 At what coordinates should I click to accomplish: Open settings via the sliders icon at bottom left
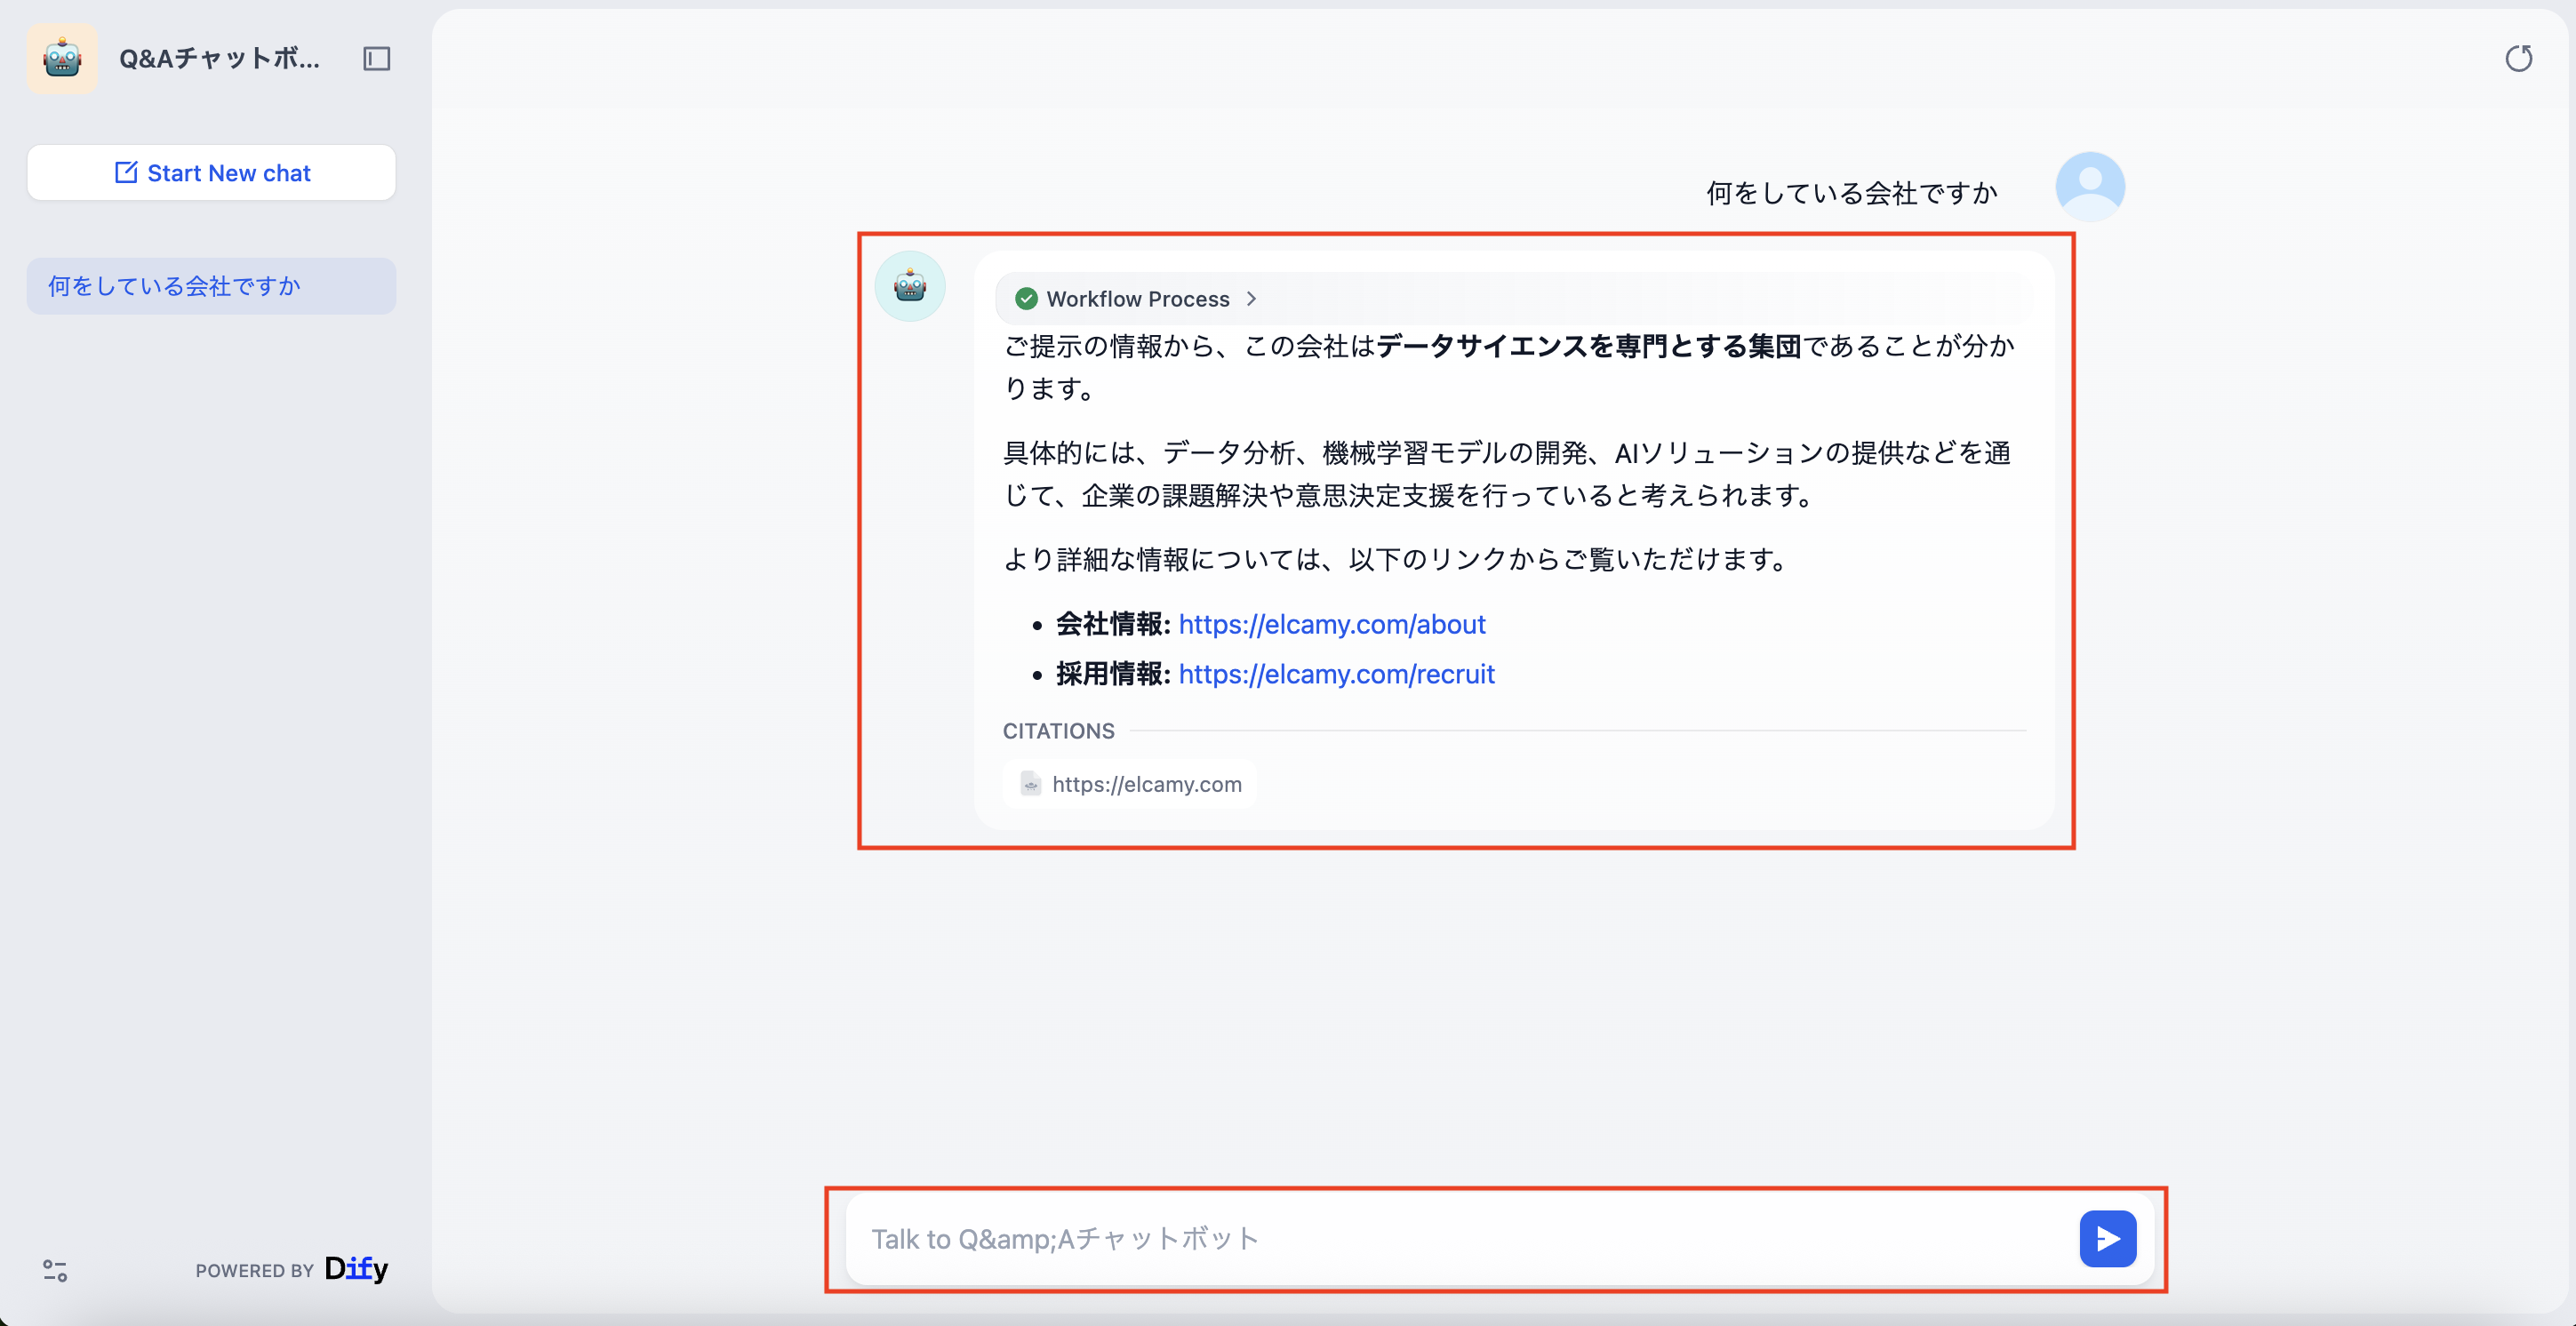pyautogui.click(x=55, y=1271)
